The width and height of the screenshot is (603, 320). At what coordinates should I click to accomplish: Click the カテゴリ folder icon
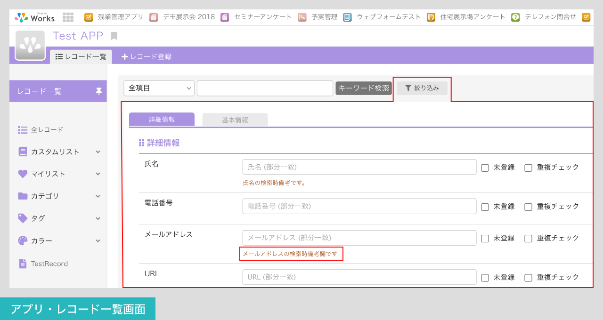click(23, 196)
